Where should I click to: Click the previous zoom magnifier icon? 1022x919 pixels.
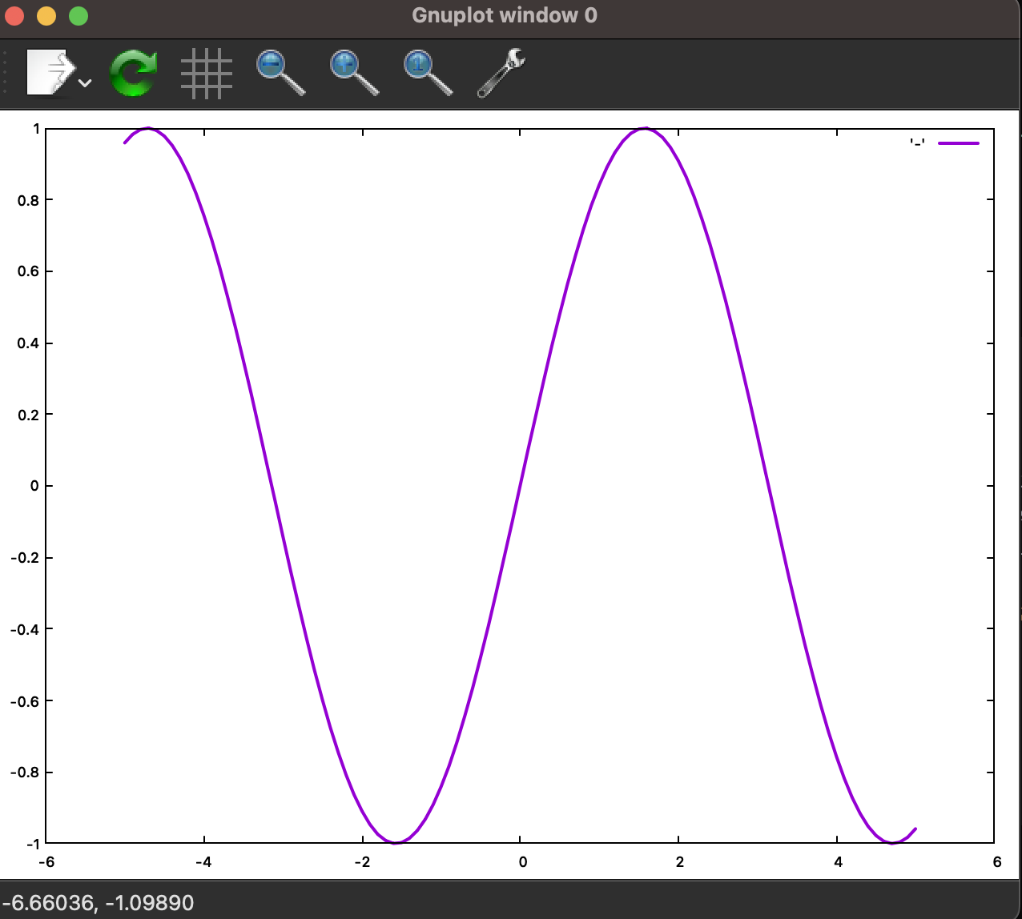280,73
